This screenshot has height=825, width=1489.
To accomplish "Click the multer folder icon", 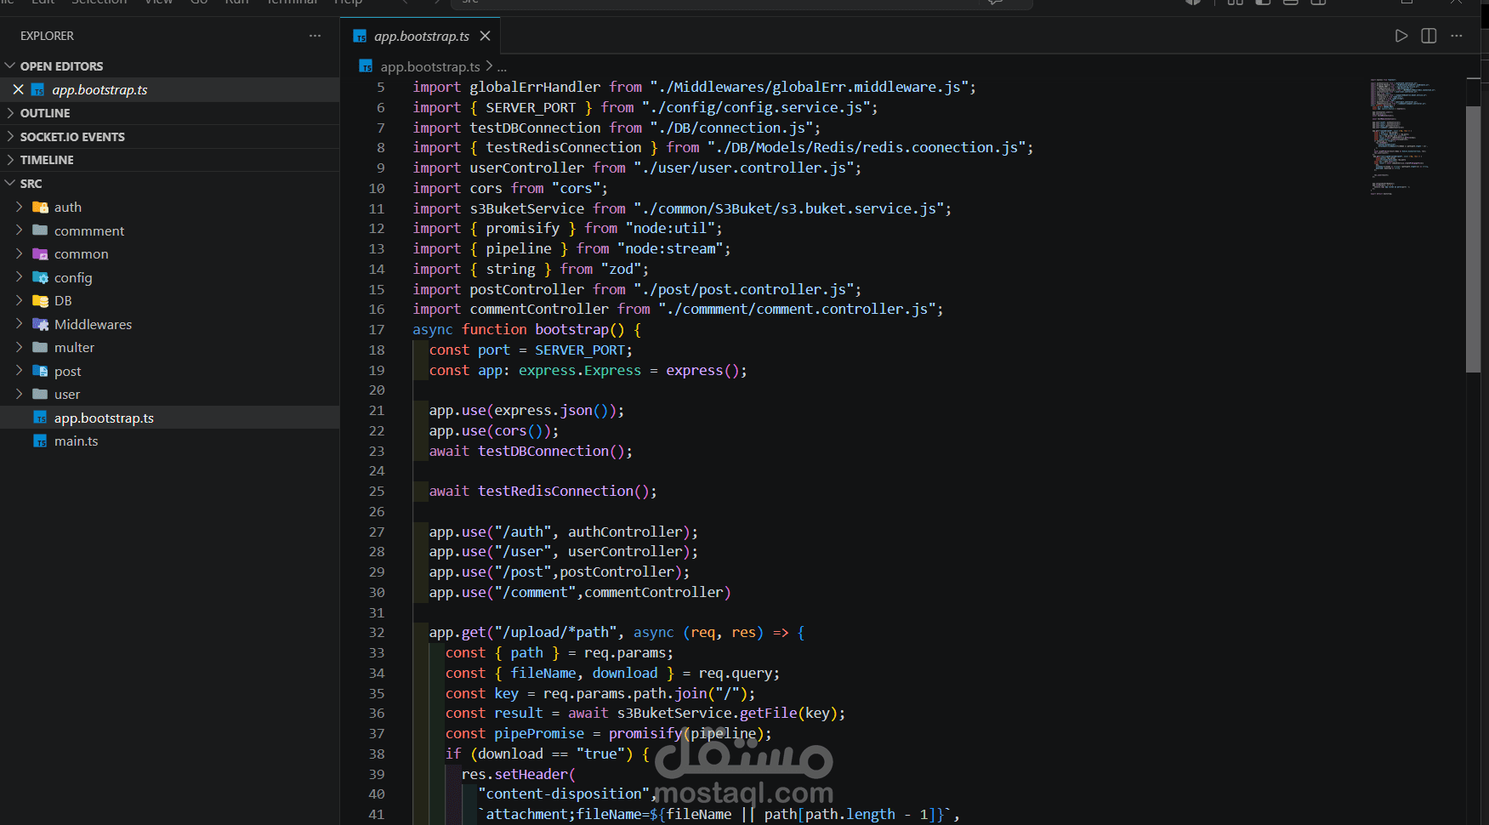I will (x=40, y=347).
